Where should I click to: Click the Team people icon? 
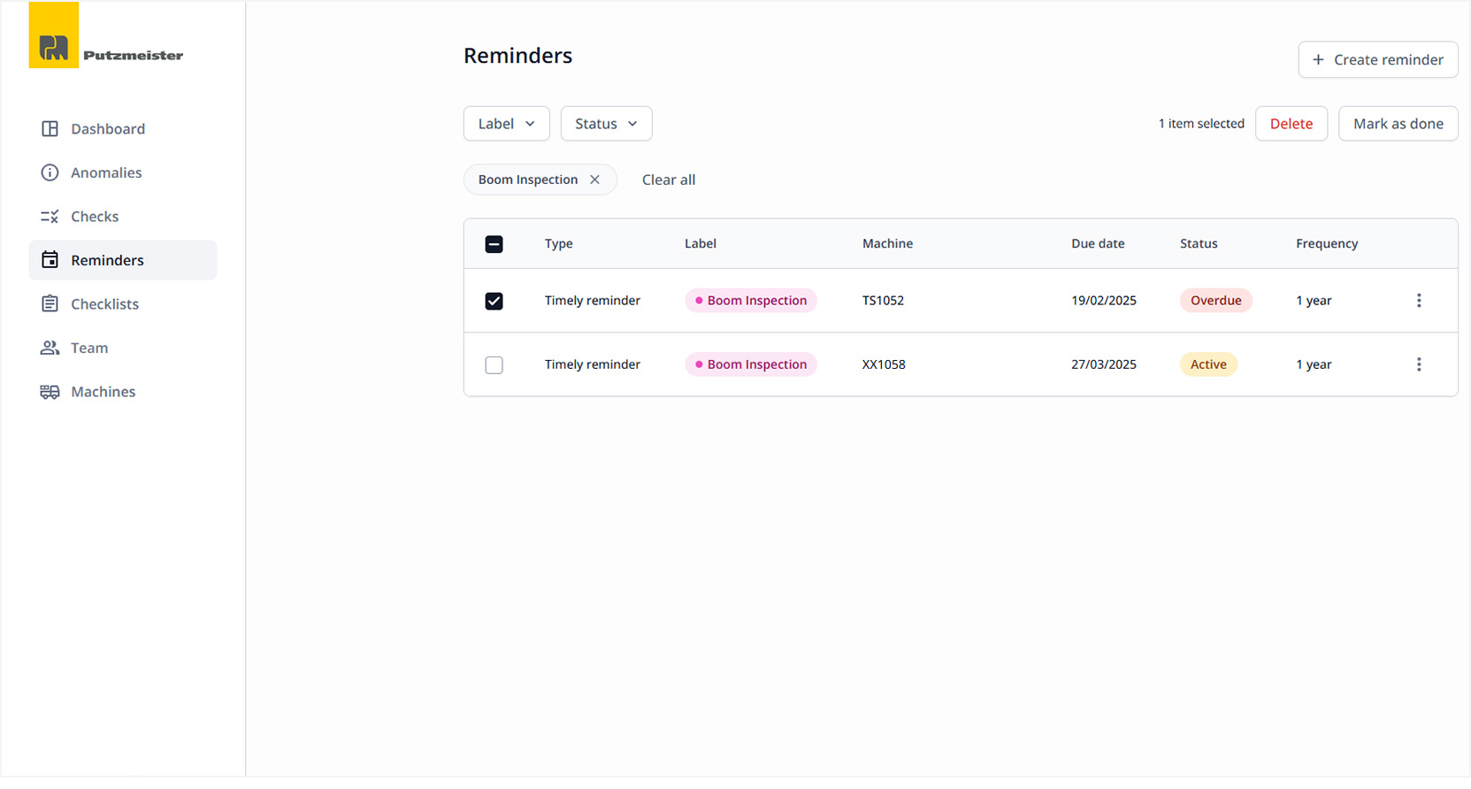50,348
